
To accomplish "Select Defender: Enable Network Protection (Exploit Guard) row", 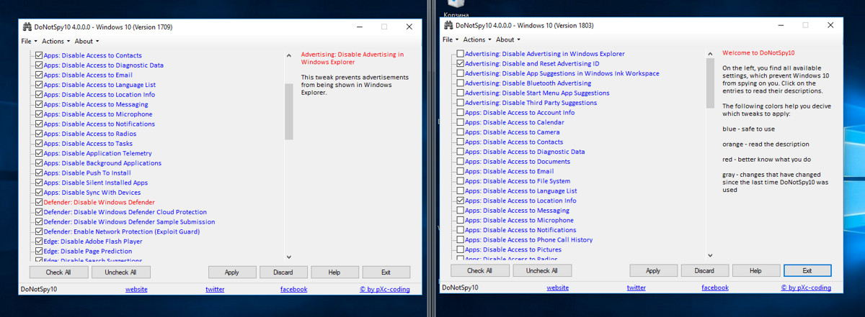I will pyautogui.click(x=122, y=232).
